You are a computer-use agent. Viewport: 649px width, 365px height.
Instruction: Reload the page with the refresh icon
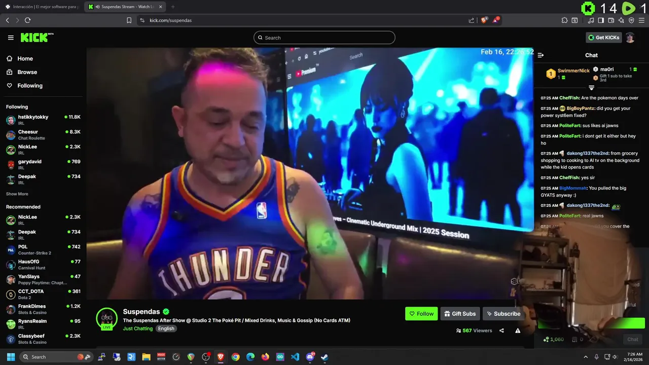point(27,20)
